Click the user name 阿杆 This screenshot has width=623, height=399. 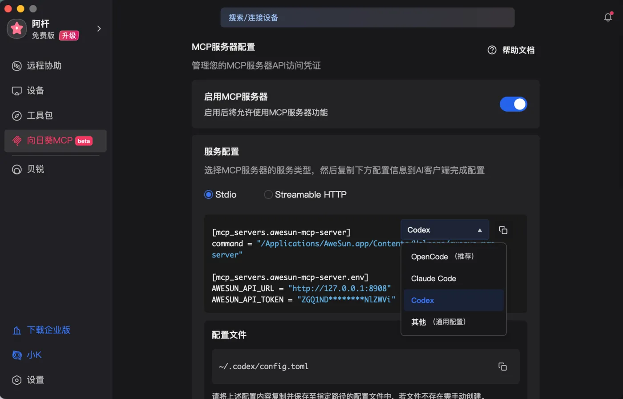(x=40, y=24)
